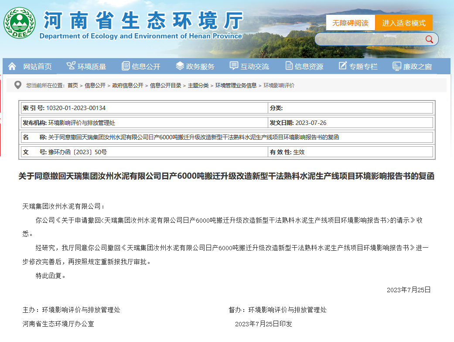This screenshot has width=454, height=342.
Task: Click the 文号 豫环办函〔2023〕50号 cell
Action: [144, 152]
